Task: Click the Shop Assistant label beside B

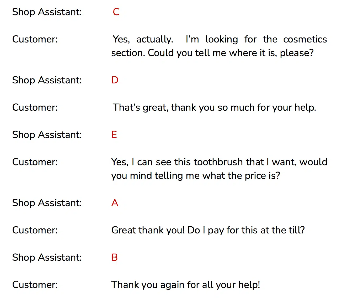Action: point(47,258)
